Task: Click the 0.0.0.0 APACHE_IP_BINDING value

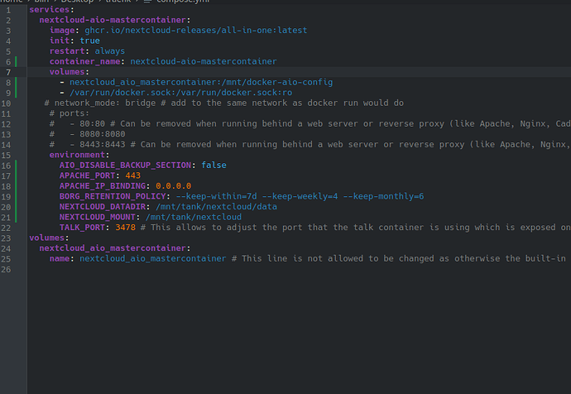Action: 173,185
